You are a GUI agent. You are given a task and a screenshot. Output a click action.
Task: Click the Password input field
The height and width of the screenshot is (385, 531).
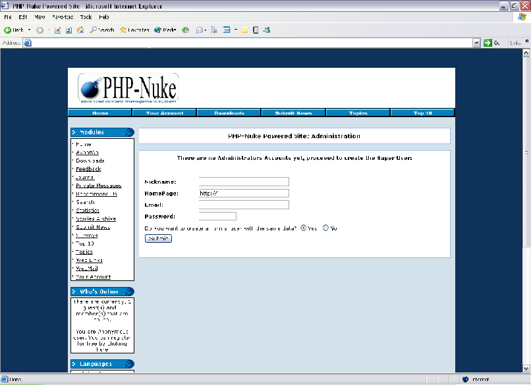point(217,216)
